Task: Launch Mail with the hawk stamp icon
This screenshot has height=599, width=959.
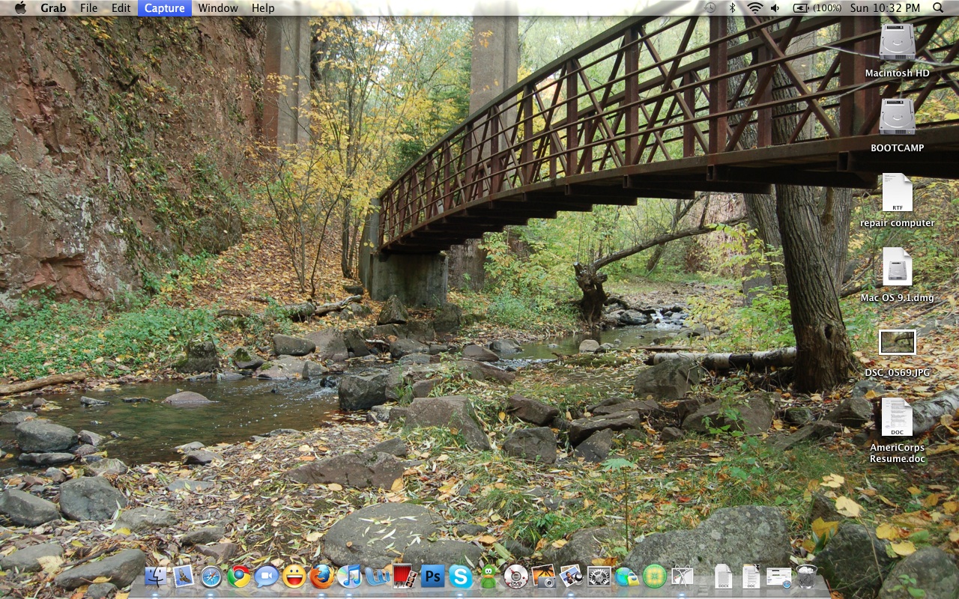Action: pos(184,576)
